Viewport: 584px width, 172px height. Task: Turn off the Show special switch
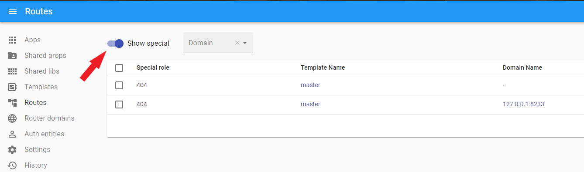click(x=115, y=43)
